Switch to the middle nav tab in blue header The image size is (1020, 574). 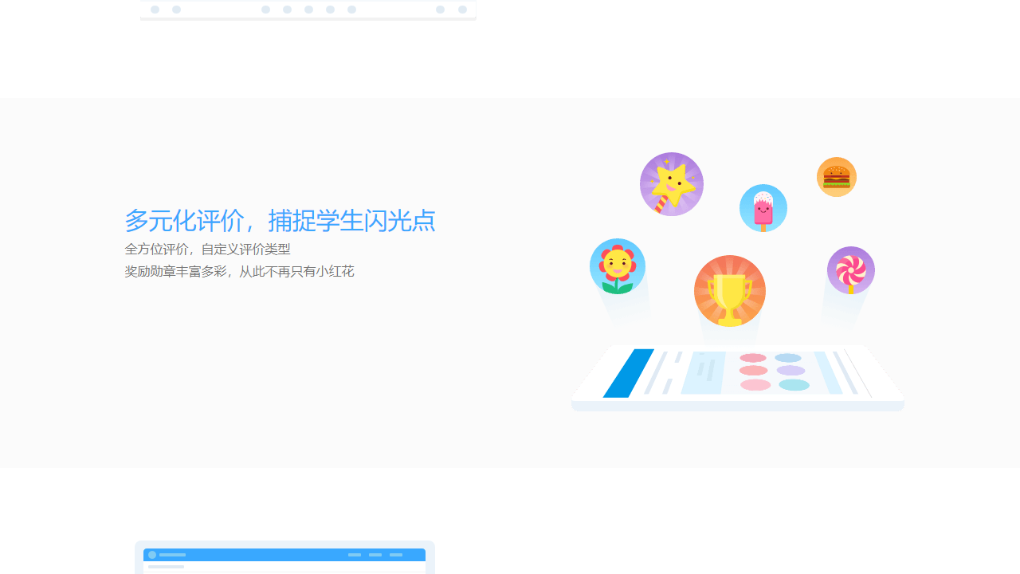tap(375, 555)
